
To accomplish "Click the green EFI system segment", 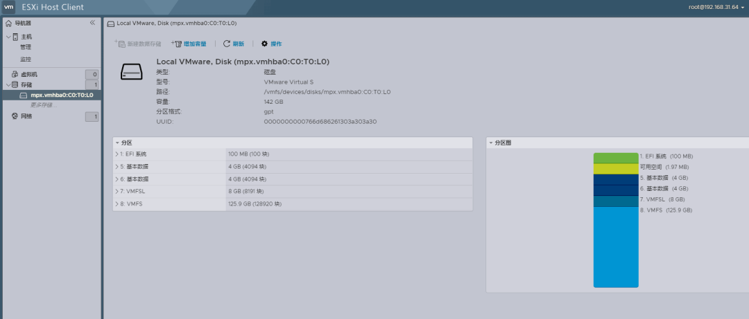I will click(616, 158).
